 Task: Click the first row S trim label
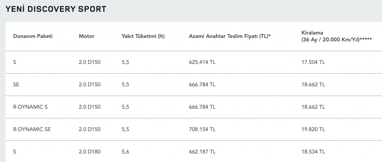pyautogui.click(x=15, y=62)
